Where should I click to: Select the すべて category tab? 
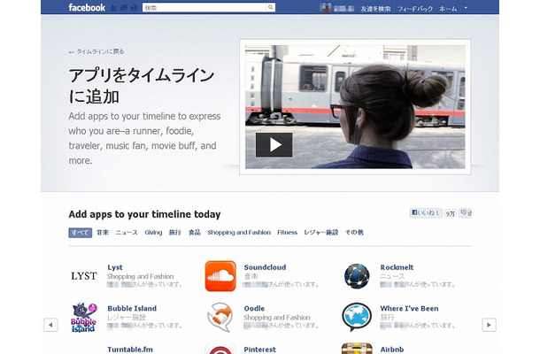click(81, 233)
